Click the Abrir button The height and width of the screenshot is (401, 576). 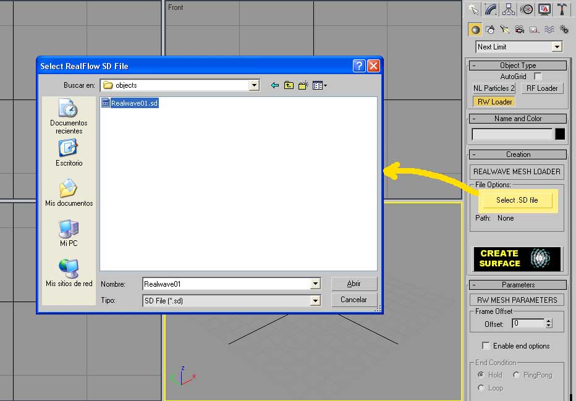coord(354,284)
